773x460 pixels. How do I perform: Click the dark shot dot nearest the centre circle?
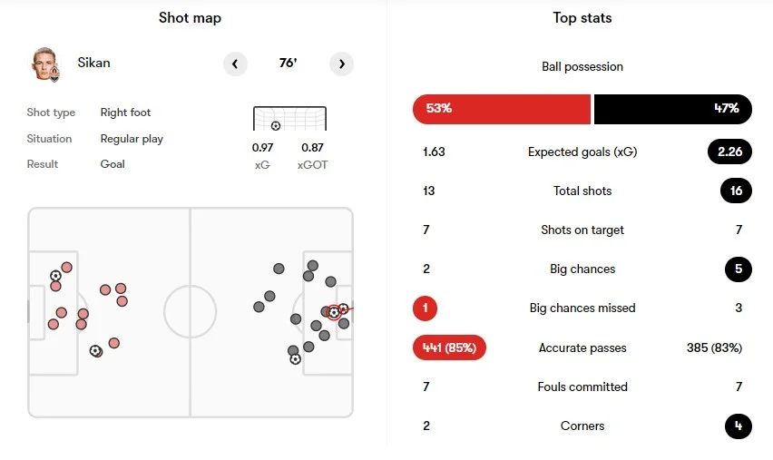[x=259, y=307]
